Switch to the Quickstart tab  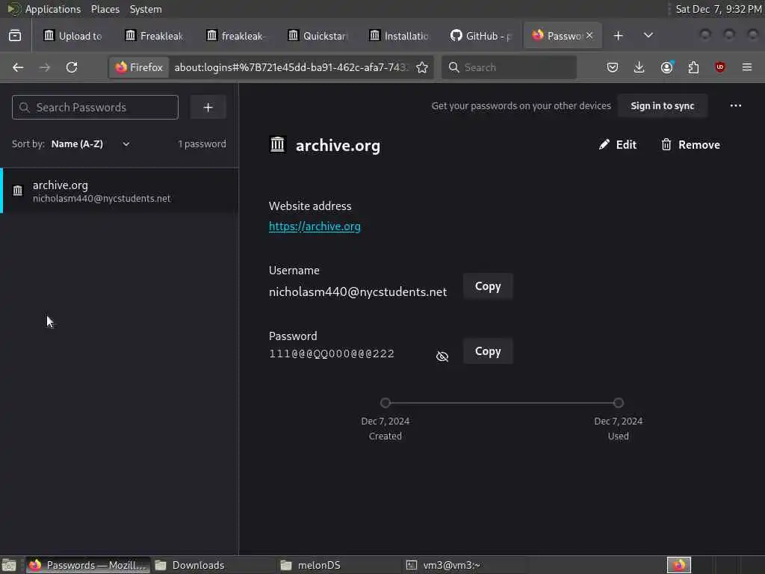[x=318, y=36]
